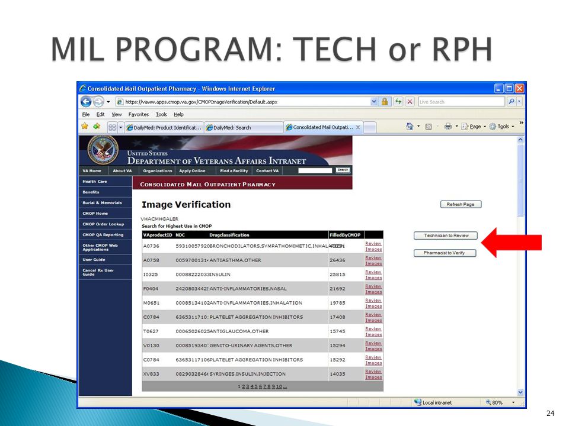
Task: Close the Consolidated Mail Outpati tab
Action: coord(358,128)
